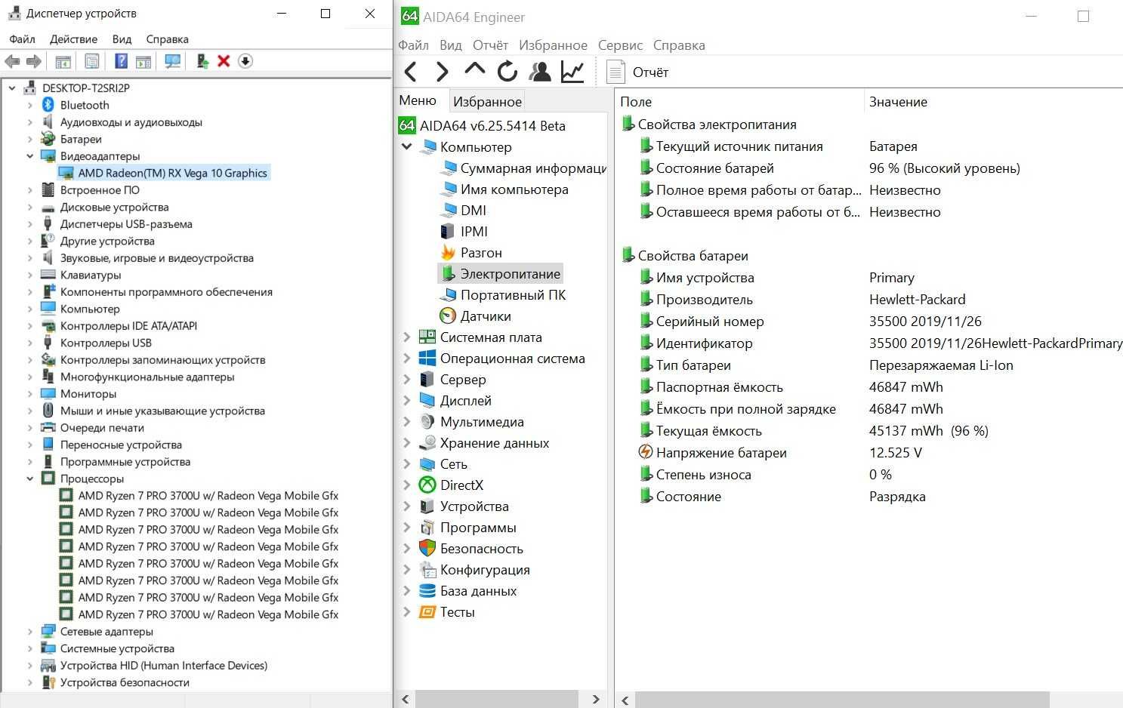Click Device Manager forward arrow toolbar icon
Viewport: 1123px width, 708px height.
click(x=34, y=61)
